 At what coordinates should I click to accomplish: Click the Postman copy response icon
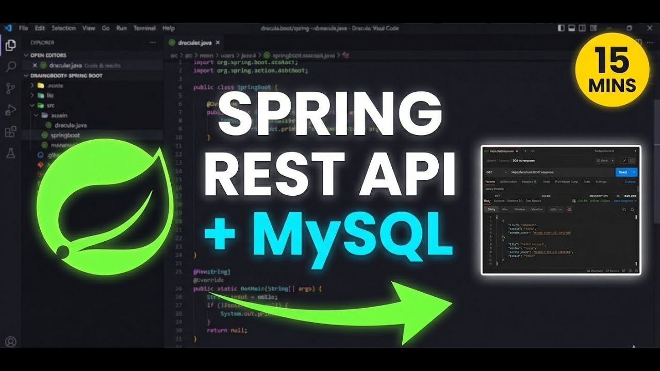click(x=624, y=209)
